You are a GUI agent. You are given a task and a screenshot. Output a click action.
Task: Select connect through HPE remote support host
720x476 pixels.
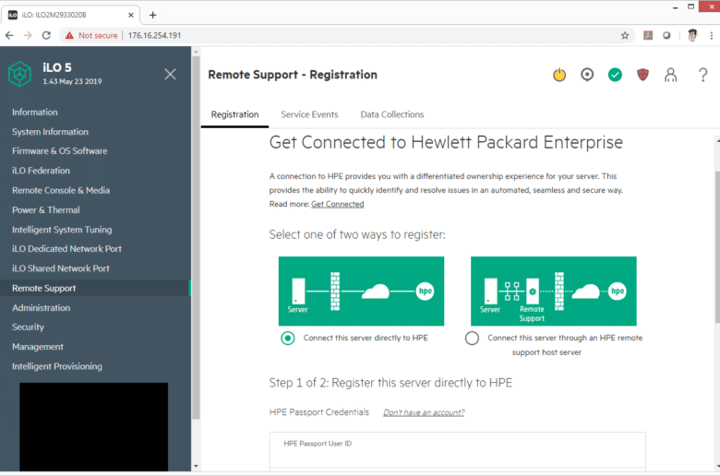(x=472, y=339)
